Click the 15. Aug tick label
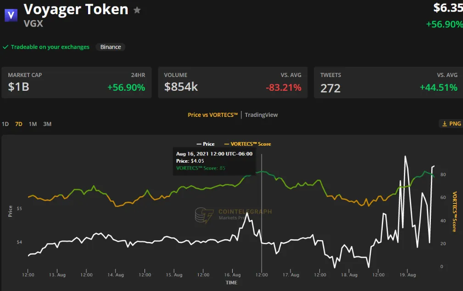 click(174, 275)
